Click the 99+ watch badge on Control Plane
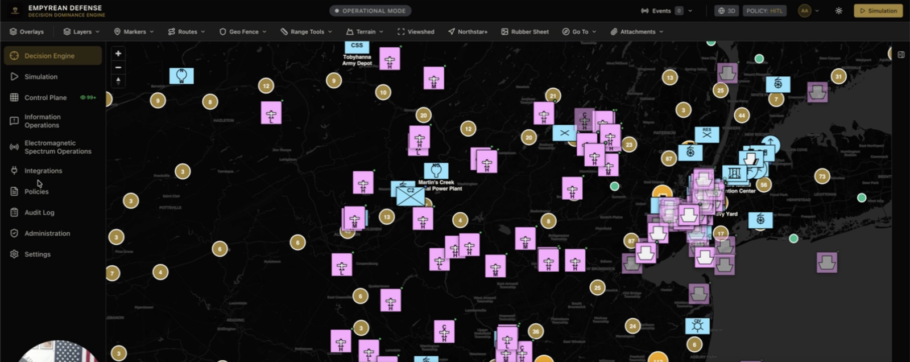Screen dimensions: 910x362 pyautogui.click(x=88, y=98)
